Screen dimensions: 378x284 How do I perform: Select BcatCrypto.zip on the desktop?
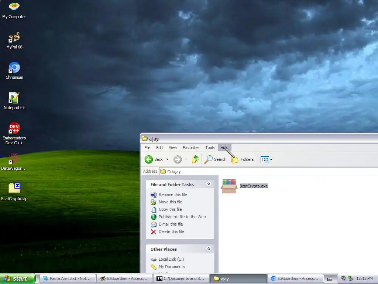pos(14,192)
